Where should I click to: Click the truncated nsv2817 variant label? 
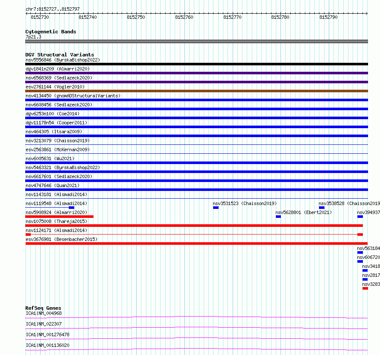[x=371, y=275]
